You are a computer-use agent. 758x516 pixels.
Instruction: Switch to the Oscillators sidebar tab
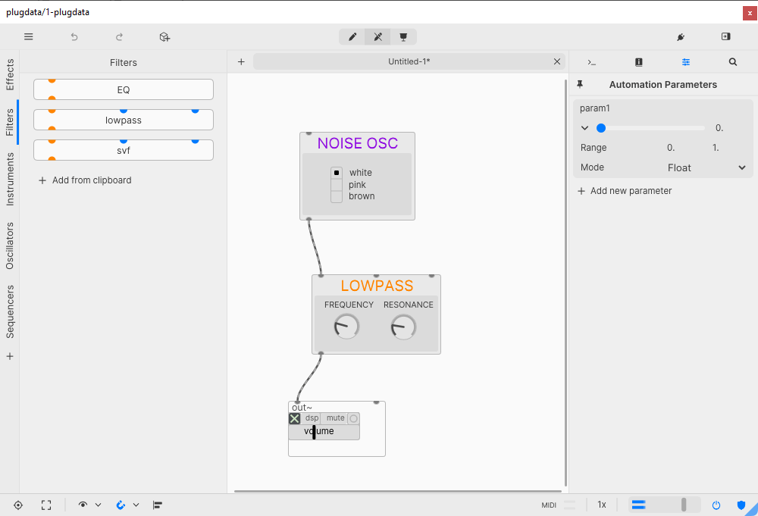coord(10,245)
